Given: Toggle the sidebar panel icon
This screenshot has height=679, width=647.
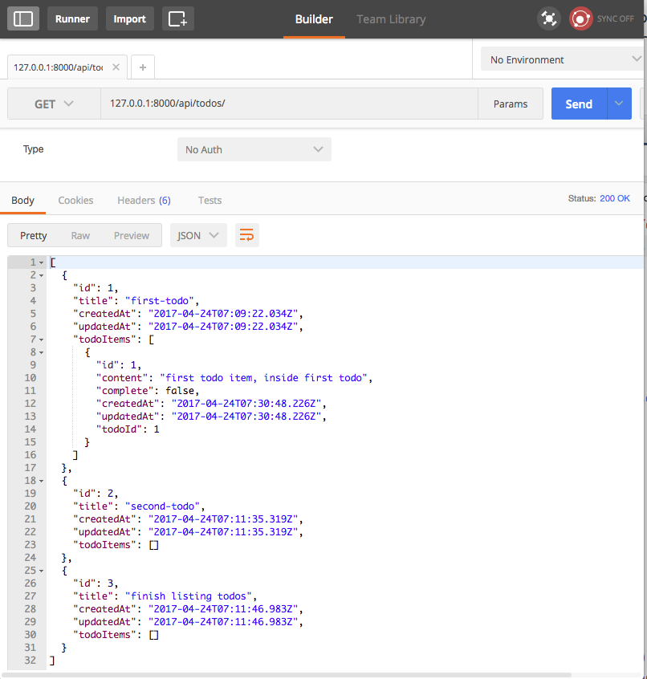Looking at the screenshot, I should [x=23, y=18].
